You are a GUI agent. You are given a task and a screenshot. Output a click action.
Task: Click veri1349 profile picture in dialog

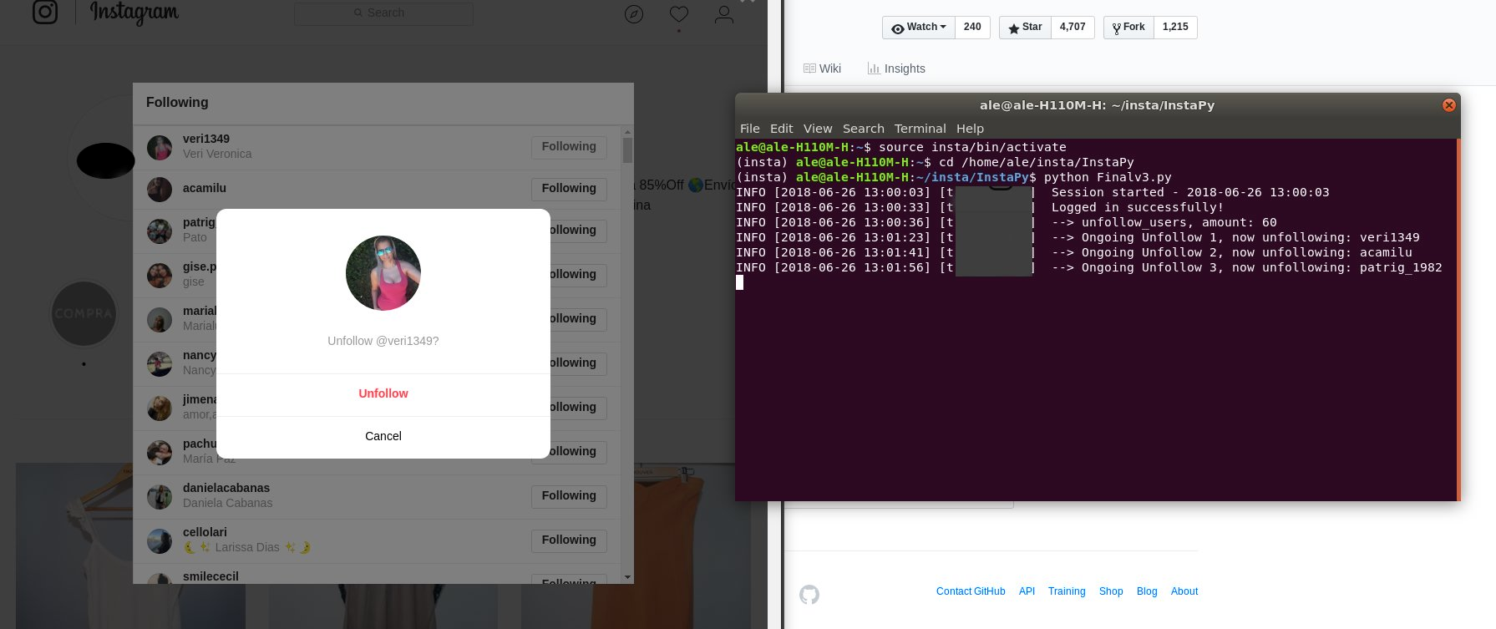(x=383, y=273)
